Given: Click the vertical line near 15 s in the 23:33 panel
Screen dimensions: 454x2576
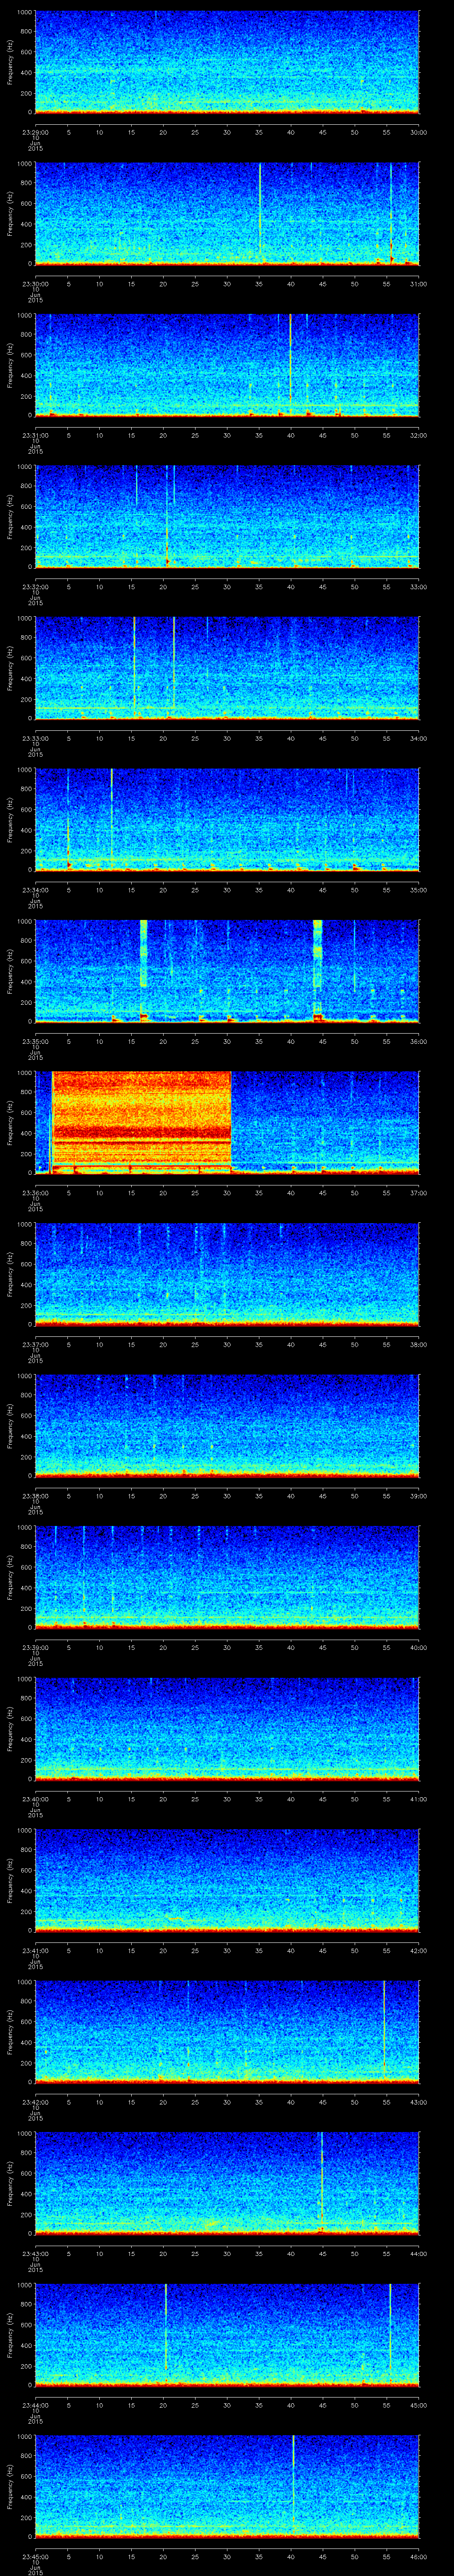Looking at the screenshot, I should pyautogui.click(x=135, y=667).
